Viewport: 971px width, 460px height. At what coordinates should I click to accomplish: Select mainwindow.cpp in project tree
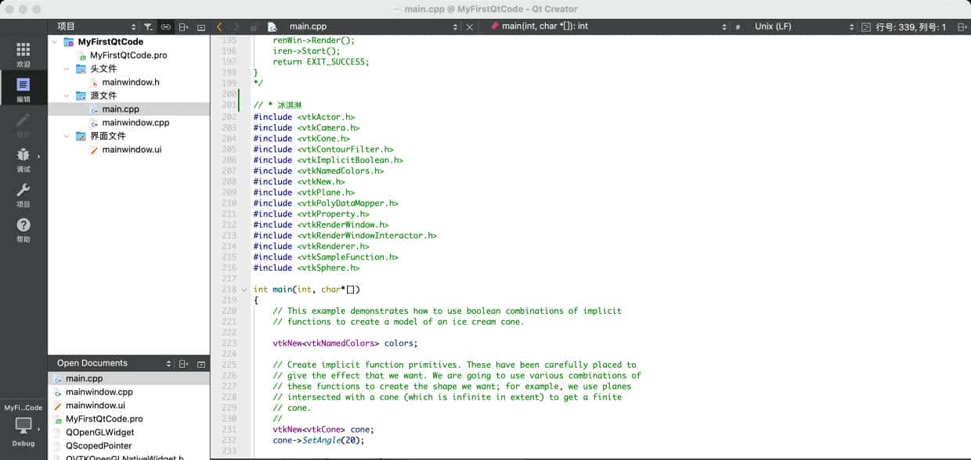[x=135, y=123]
